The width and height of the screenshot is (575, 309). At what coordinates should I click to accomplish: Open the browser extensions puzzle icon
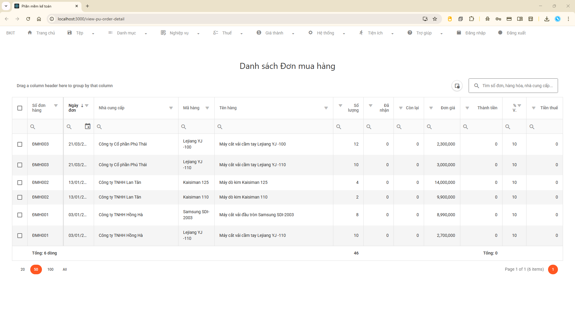click(x=471, y=19)
